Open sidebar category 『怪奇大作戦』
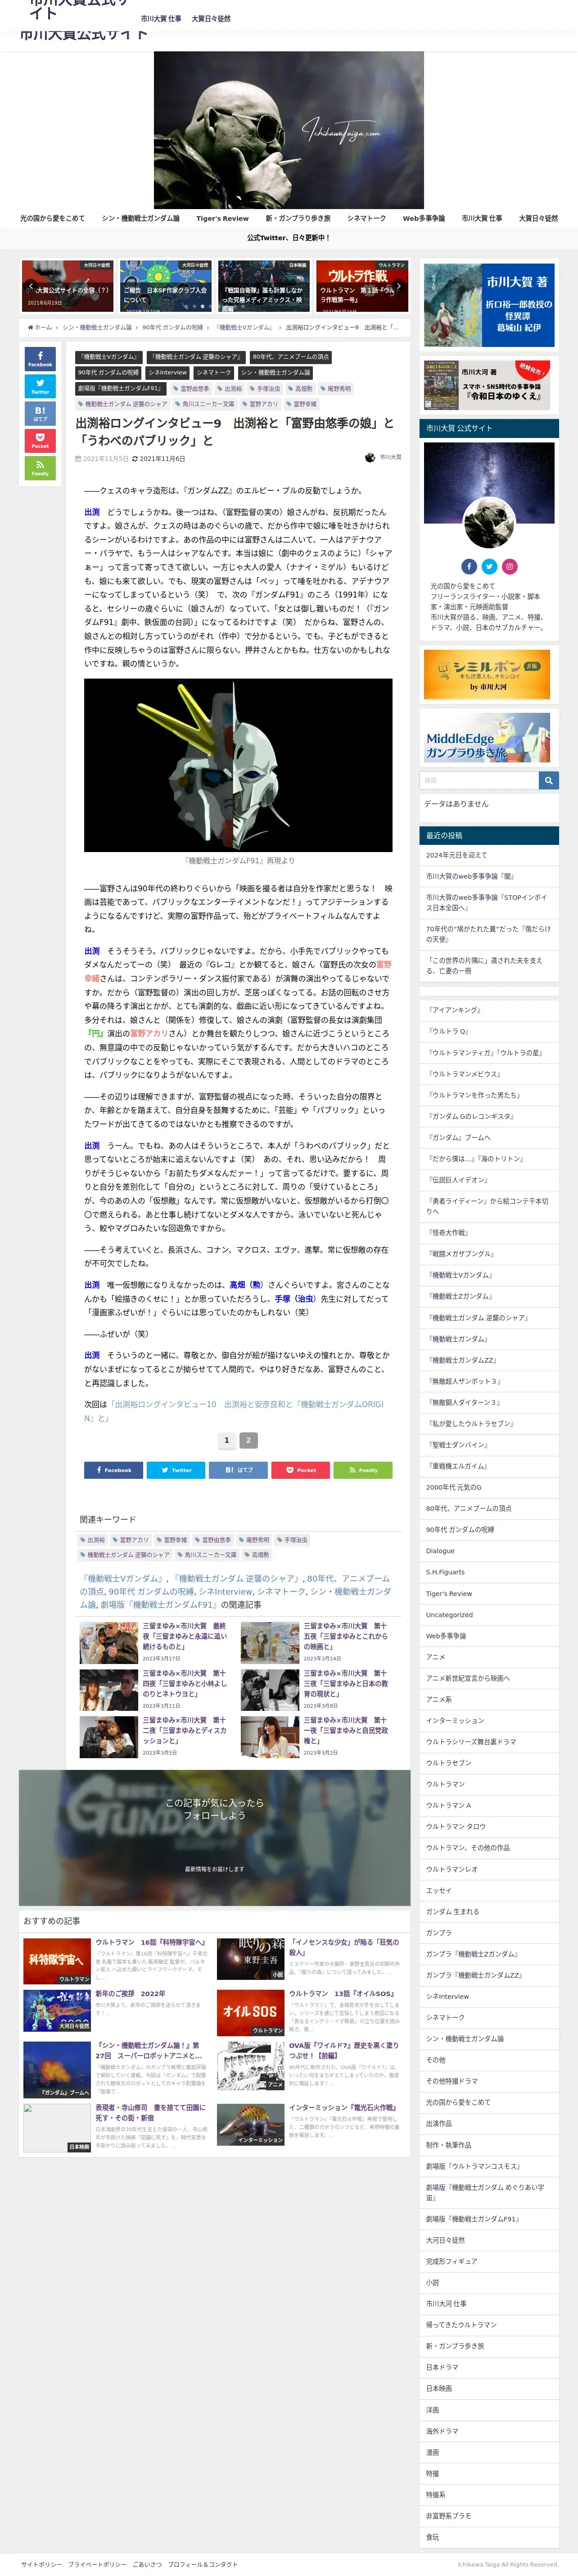The width and height of the screenshot is (578, 2576). 489,1232
